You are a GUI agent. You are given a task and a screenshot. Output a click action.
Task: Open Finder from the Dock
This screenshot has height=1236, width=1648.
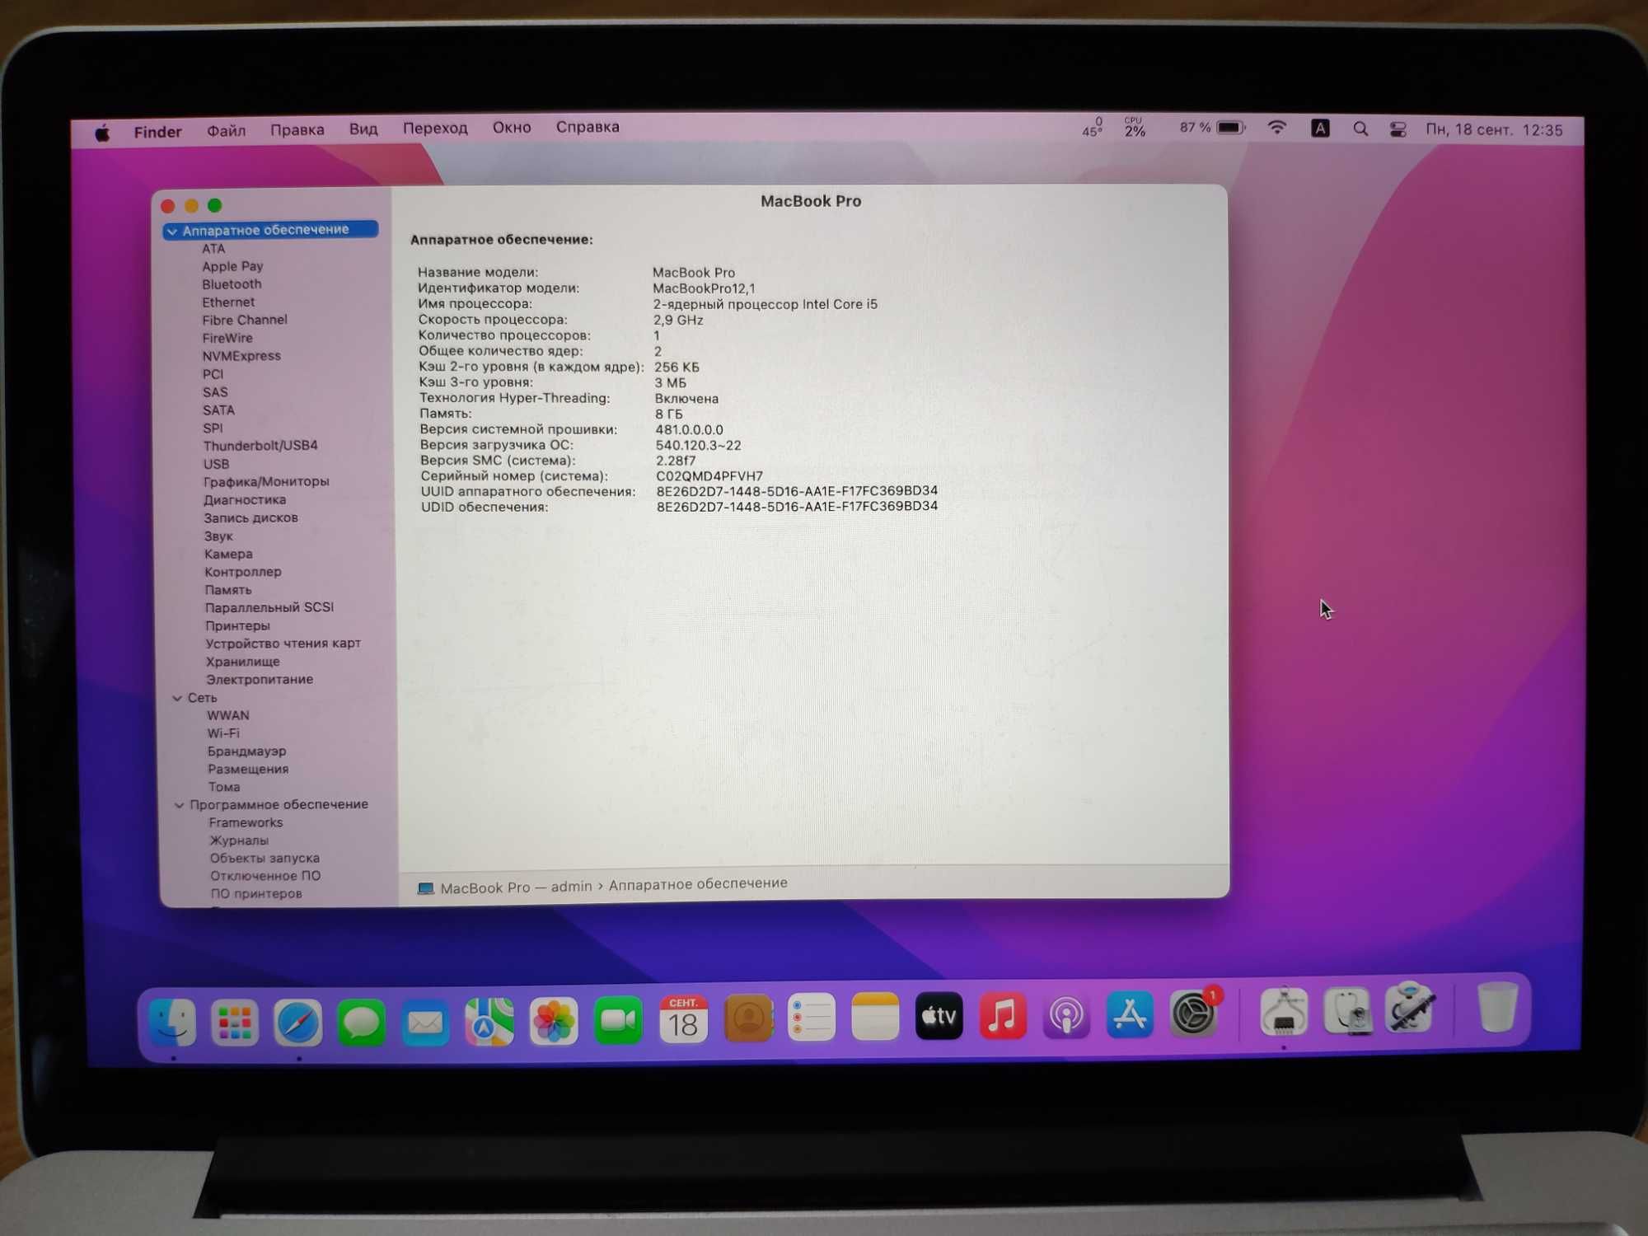172,1023
